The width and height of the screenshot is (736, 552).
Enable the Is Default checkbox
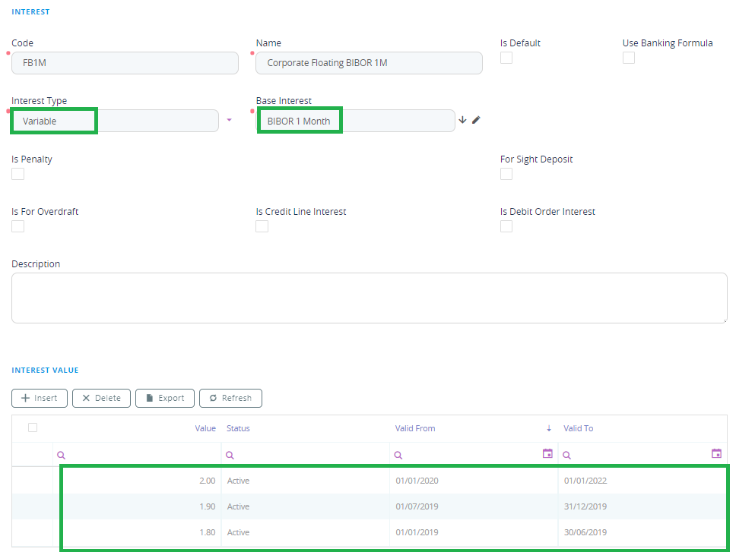tap(506, 58)
